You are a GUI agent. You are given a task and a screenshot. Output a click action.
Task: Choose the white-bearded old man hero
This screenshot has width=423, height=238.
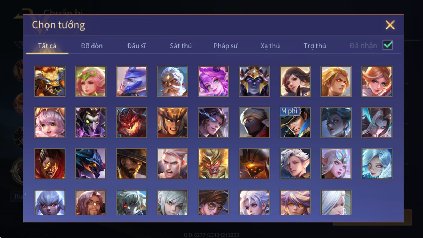point(172,81)
